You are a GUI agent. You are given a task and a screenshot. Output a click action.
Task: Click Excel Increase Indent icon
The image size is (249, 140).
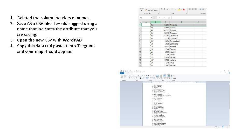(203, 9)
